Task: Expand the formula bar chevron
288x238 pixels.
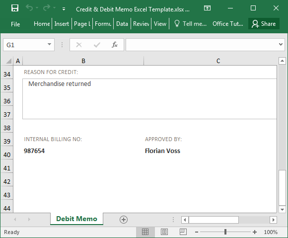Action: pyautogui.click(x=281, y=45)
